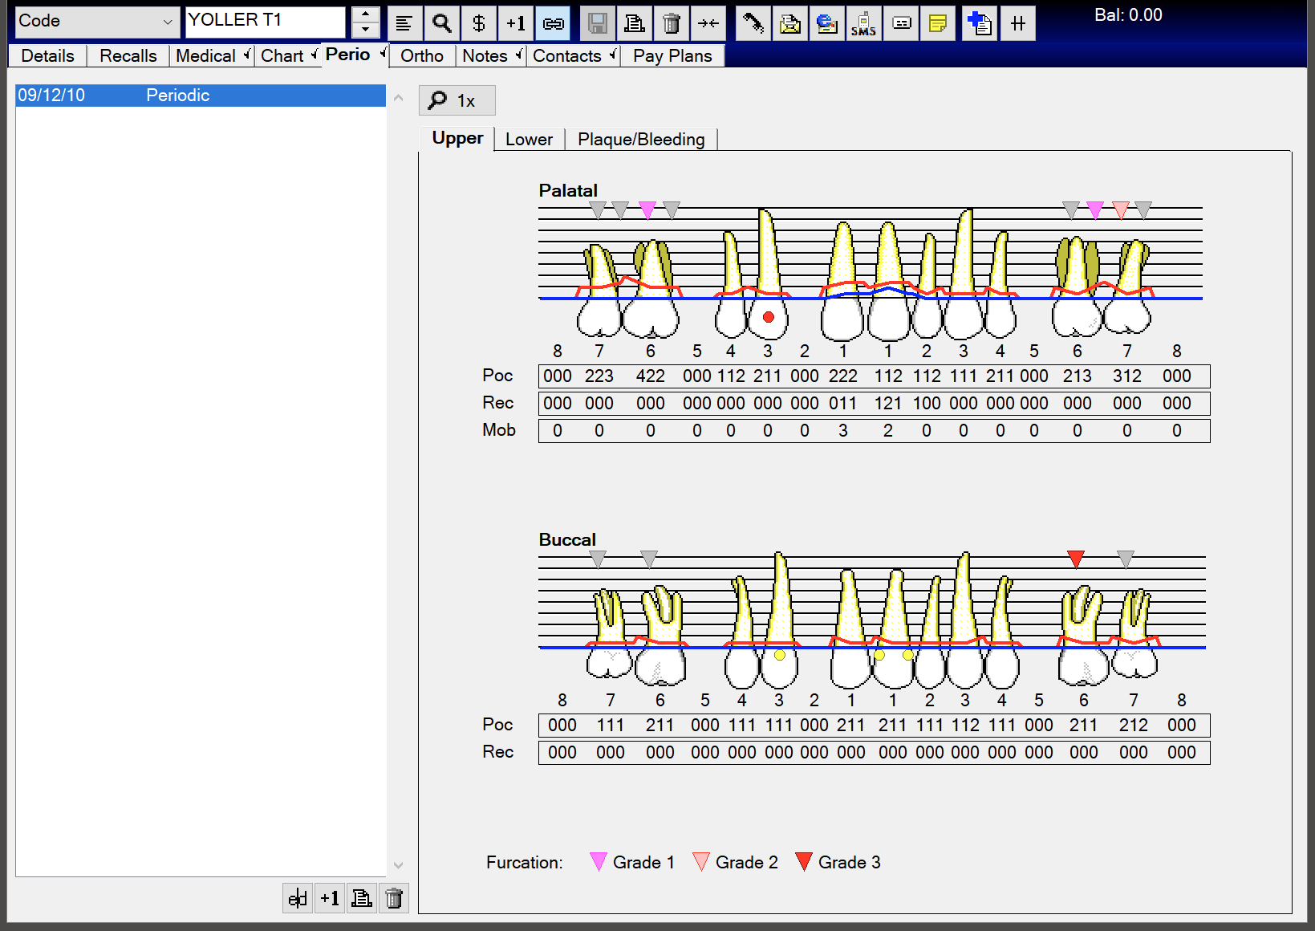Click the SMS messaging icon
1315x931 pixels.
864,22
